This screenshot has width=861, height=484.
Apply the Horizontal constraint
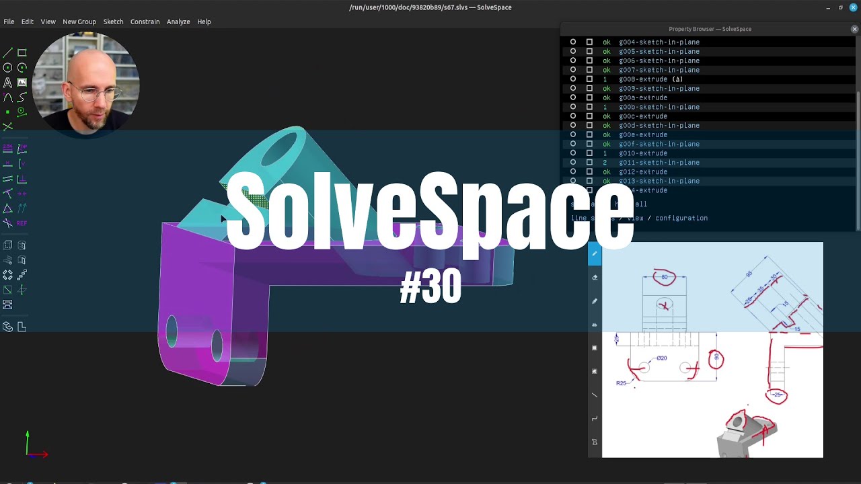click(7, 164)
